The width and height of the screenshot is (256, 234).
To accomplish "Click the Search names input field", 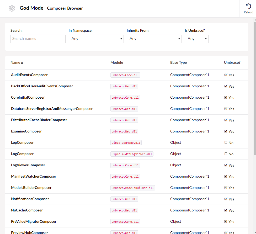I will (38, 39).
